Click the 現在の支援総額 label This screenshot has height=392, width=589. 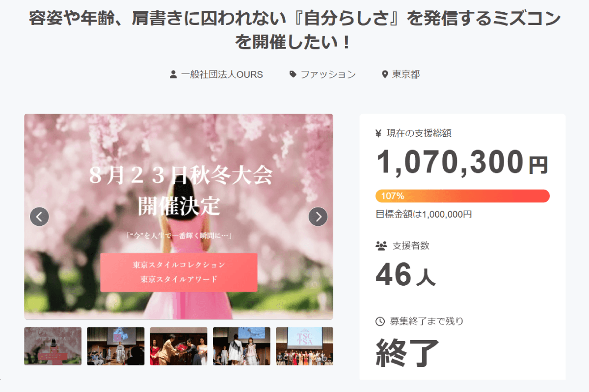(419, 133)
